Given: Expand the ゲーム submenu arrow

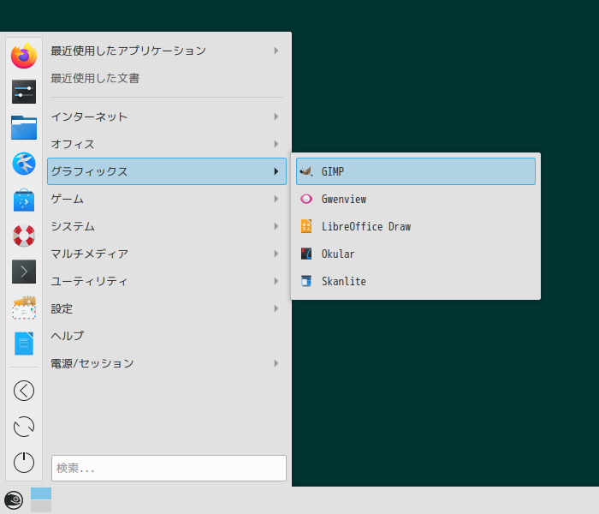Looking at the screenshot, I should click(x=276, y=199).
